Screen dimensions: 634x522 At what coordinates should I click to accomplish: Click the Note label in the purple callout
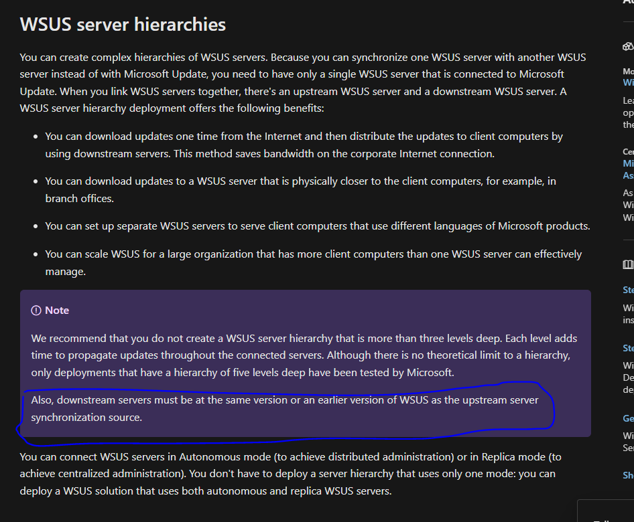pyautogui.click(x=56, y=310)
